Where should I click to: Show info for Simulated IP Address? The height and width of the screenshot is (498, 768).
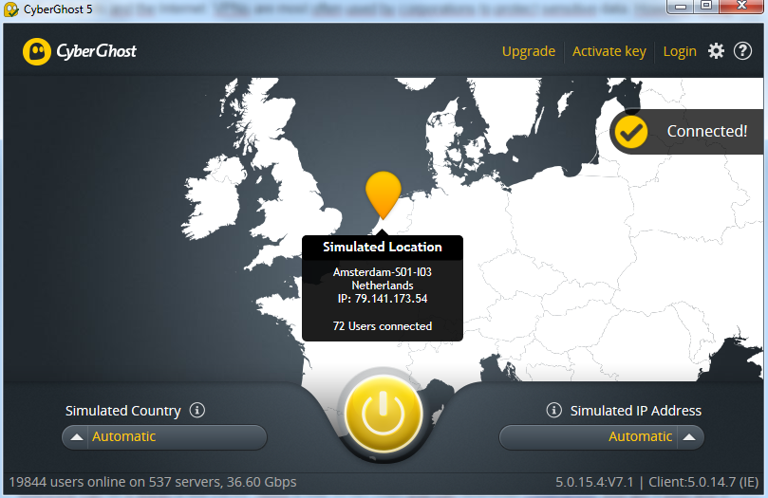[x=554, y=410]
